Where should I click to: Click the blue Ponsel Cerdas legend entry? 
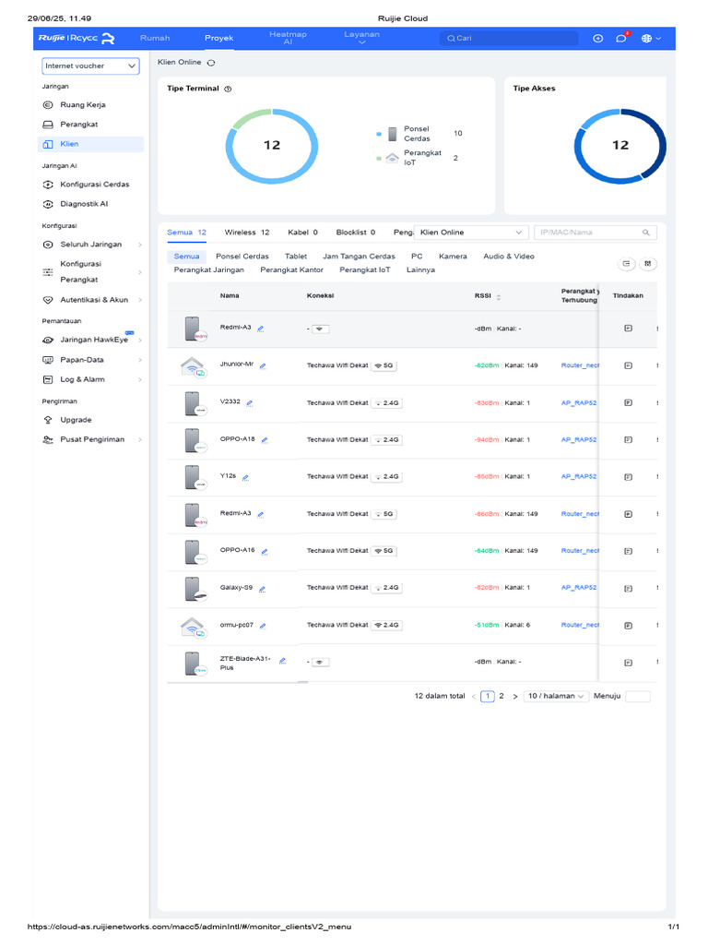419,134
